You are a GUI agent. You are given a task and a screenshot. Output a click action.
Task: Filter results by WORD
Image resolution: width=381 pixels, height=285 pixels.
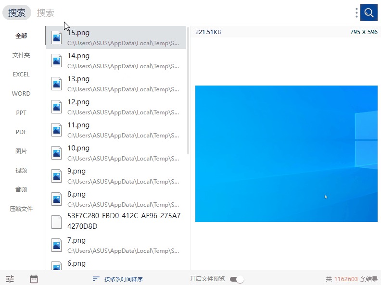pos(21,93)
